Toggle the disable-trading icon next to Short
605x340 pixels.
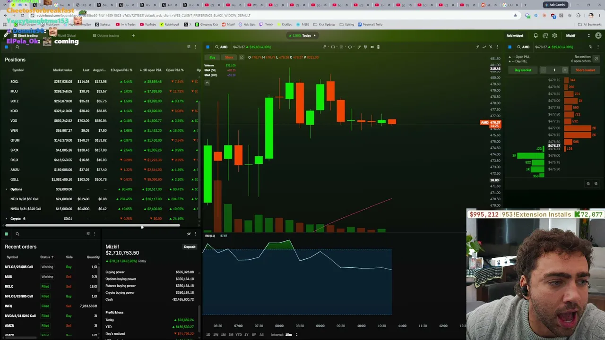[242, 57]
